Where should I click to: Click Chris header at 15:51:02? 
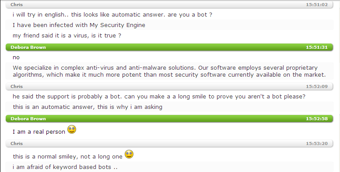point(169,4)
